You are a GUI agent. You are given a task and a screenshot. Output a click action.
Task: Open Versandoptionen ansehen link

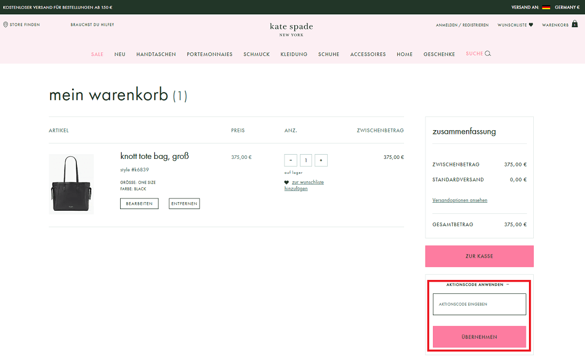(460, 200)
